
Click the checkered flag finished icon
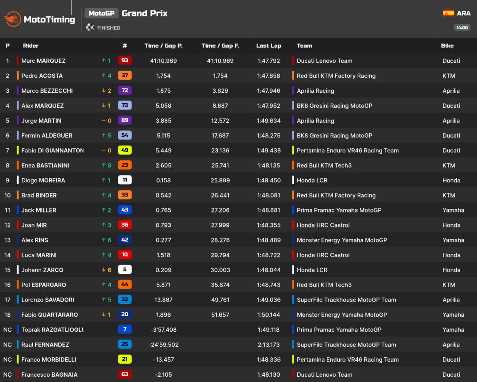[x=90, y=28]
